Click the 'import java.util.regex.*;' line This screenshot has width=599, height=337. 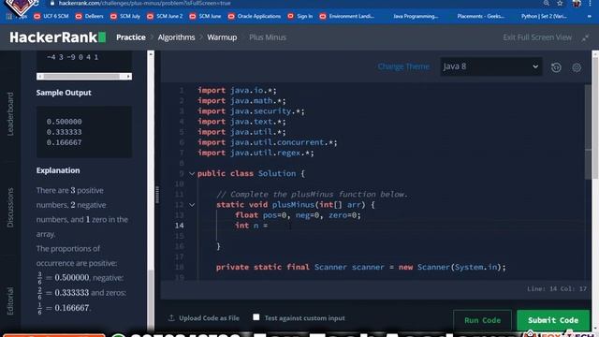point(256,153)
